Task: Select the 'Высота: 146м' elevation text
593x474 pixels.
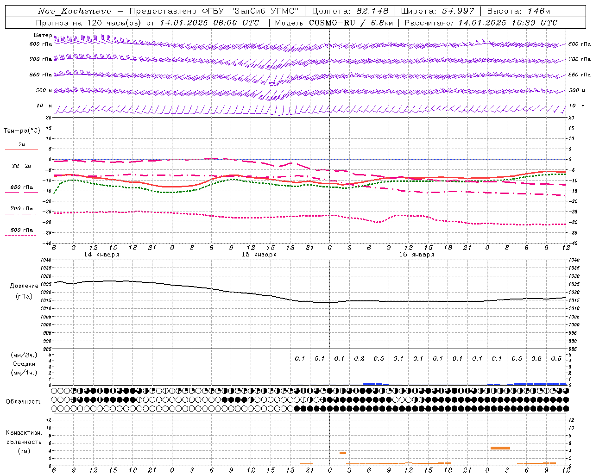Action: [518, 11]
